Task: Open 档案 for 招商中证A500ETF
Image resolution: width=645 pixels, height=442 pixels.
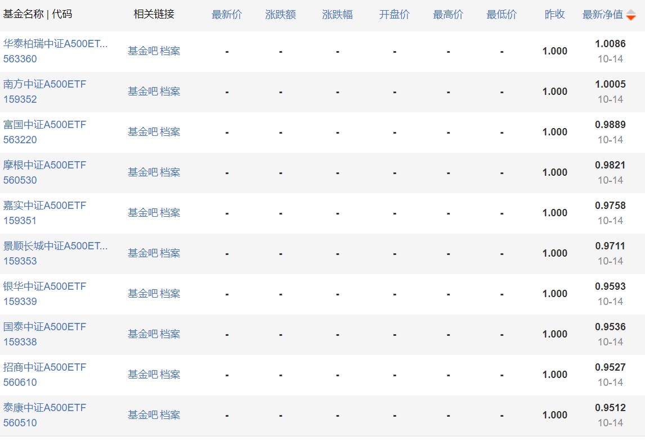Action: [171, 374]
